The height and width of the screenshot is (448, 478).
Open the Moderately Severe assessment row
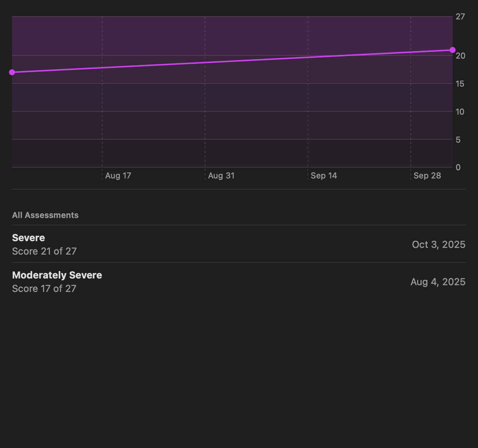coord(239,281)
